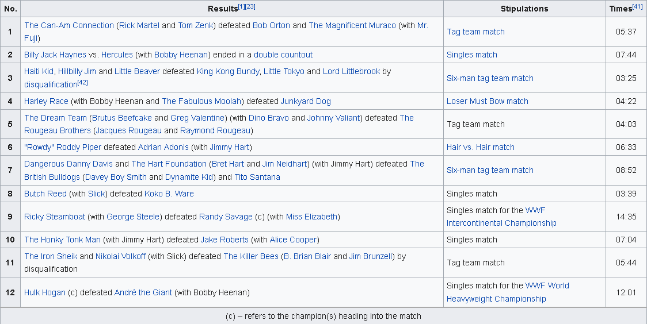Open the Harley Race link
647x324 pixels.
[46, 101]
